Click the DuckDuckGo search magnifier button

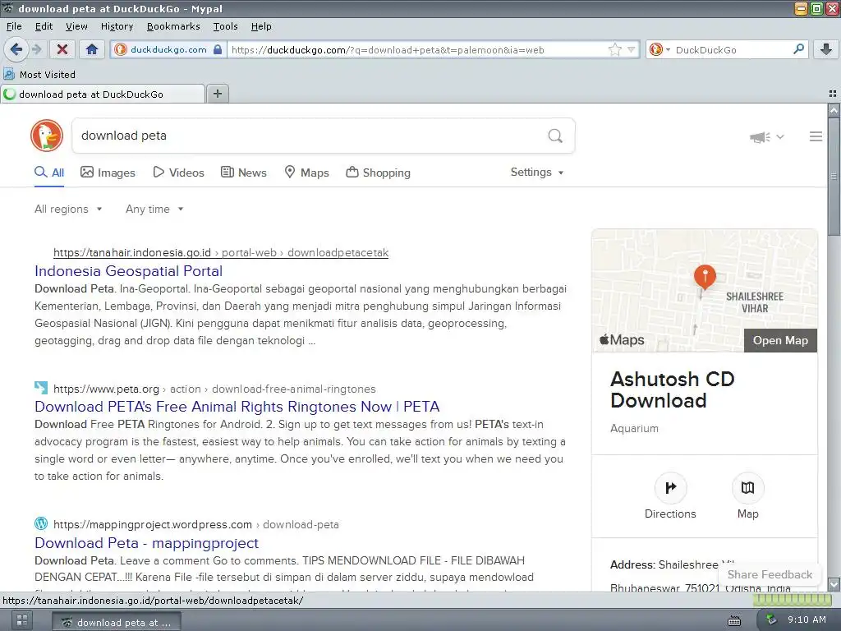[x=555, y=136]
